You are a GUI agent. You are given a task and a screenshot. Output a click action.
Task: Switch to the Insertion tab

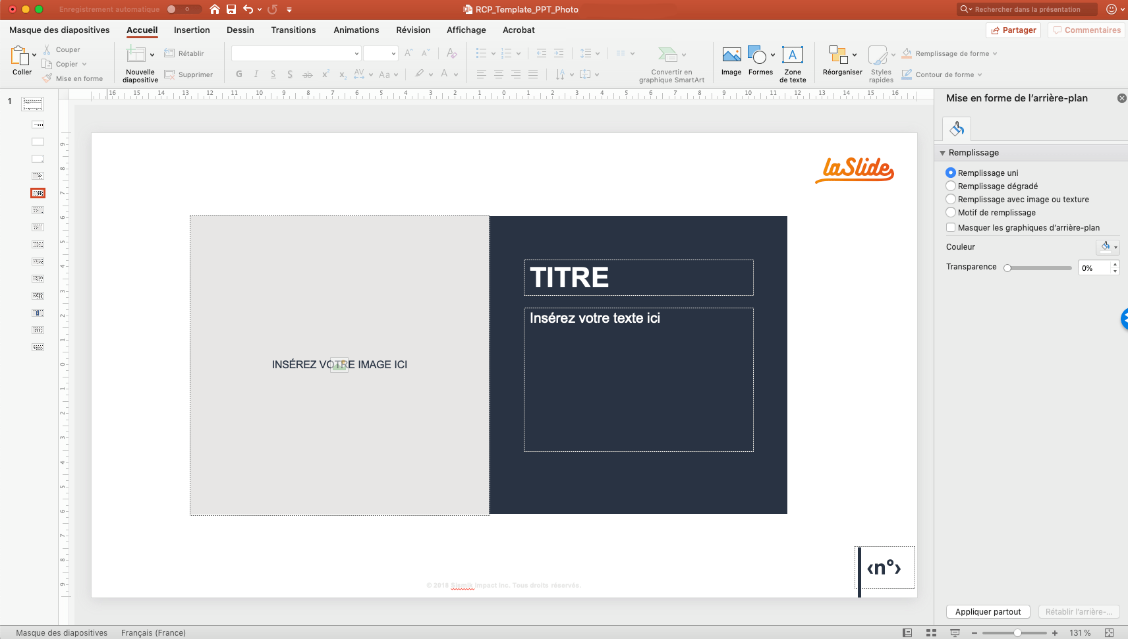(192, 30)
